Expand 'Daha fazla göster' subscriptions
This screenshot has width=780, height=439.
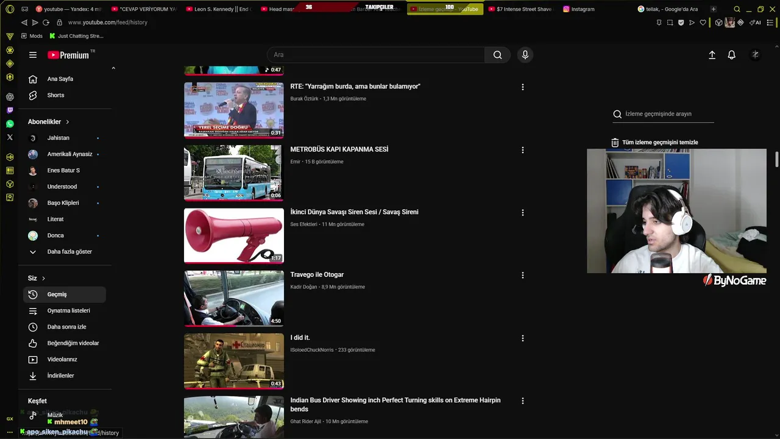coord(65,252)
